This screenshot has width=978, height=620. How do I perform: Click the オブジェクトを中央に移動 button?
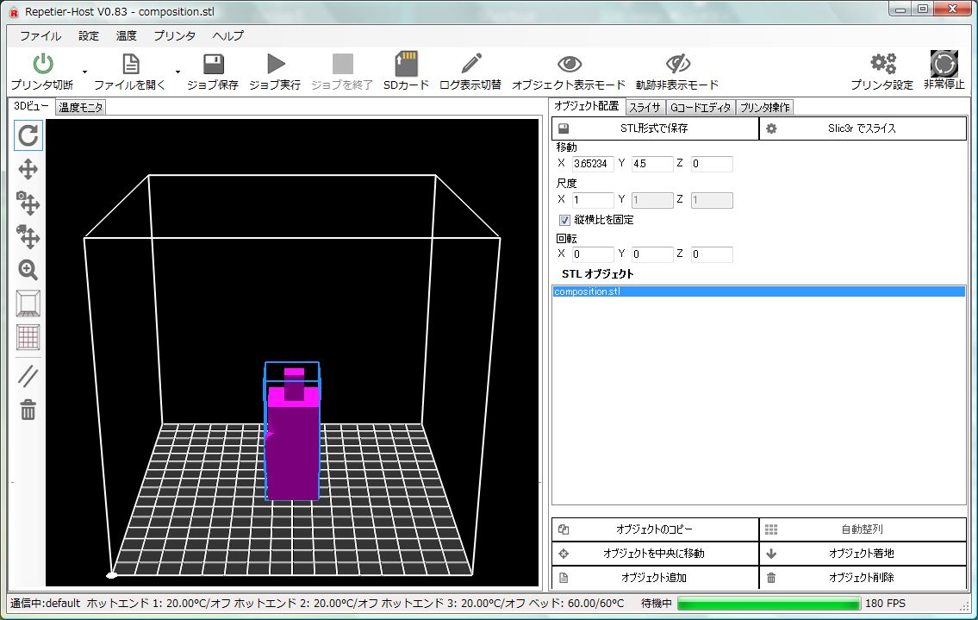point(655,554)
